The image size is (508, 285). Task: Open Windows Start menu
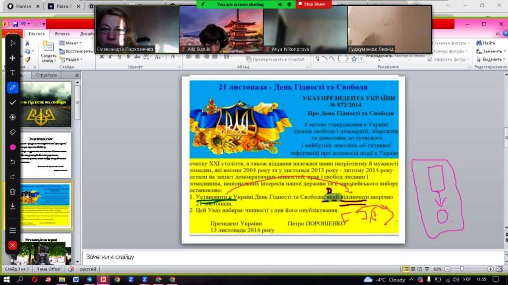click(x=6, y=279)
